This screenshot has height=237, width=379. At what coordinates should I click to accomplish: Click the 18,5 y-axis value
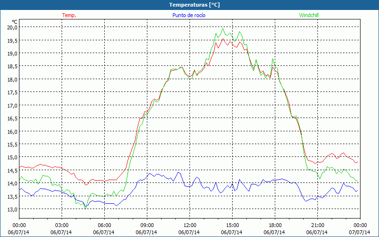point(12,66)
